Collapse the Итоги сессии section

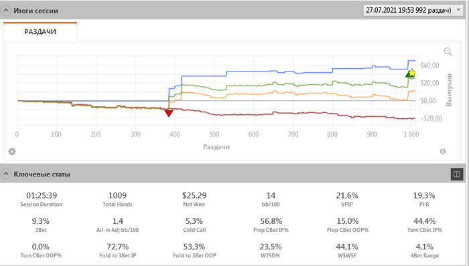pyautogui.click(x=5, y=11)
